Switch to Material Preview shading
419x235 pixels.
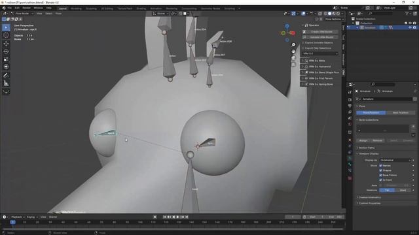[x=334, y=13]
